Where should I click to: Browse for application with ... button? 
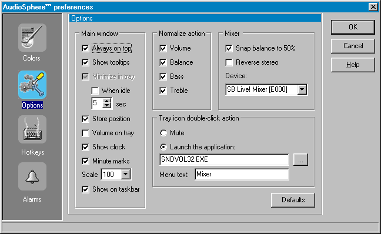[300, 159]
